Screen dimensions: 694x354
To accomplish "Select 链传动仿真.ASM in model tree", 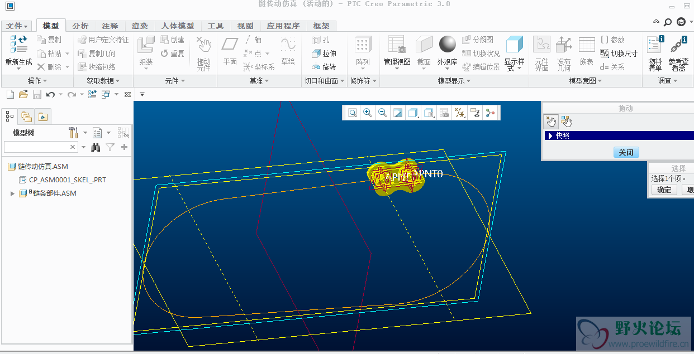I will [x=38, y=166].
